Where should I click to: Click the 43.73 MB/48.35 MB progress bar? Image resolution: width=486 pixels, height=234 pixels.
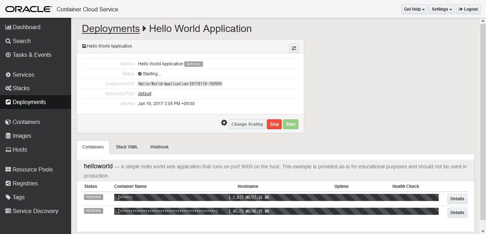coord(276,211)
